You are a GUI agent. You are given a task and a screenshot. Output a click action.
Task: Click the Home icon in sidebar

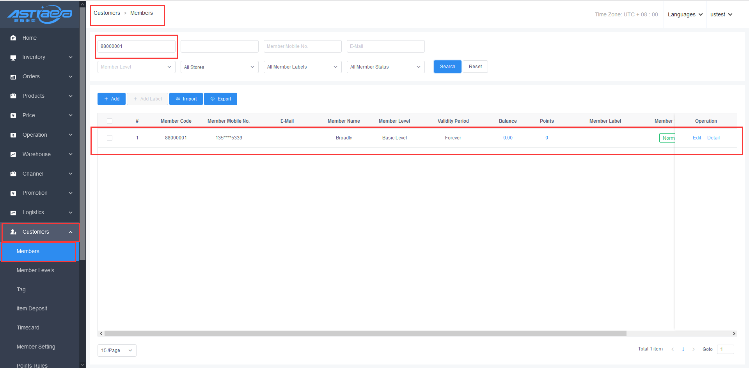coord(13,38)
